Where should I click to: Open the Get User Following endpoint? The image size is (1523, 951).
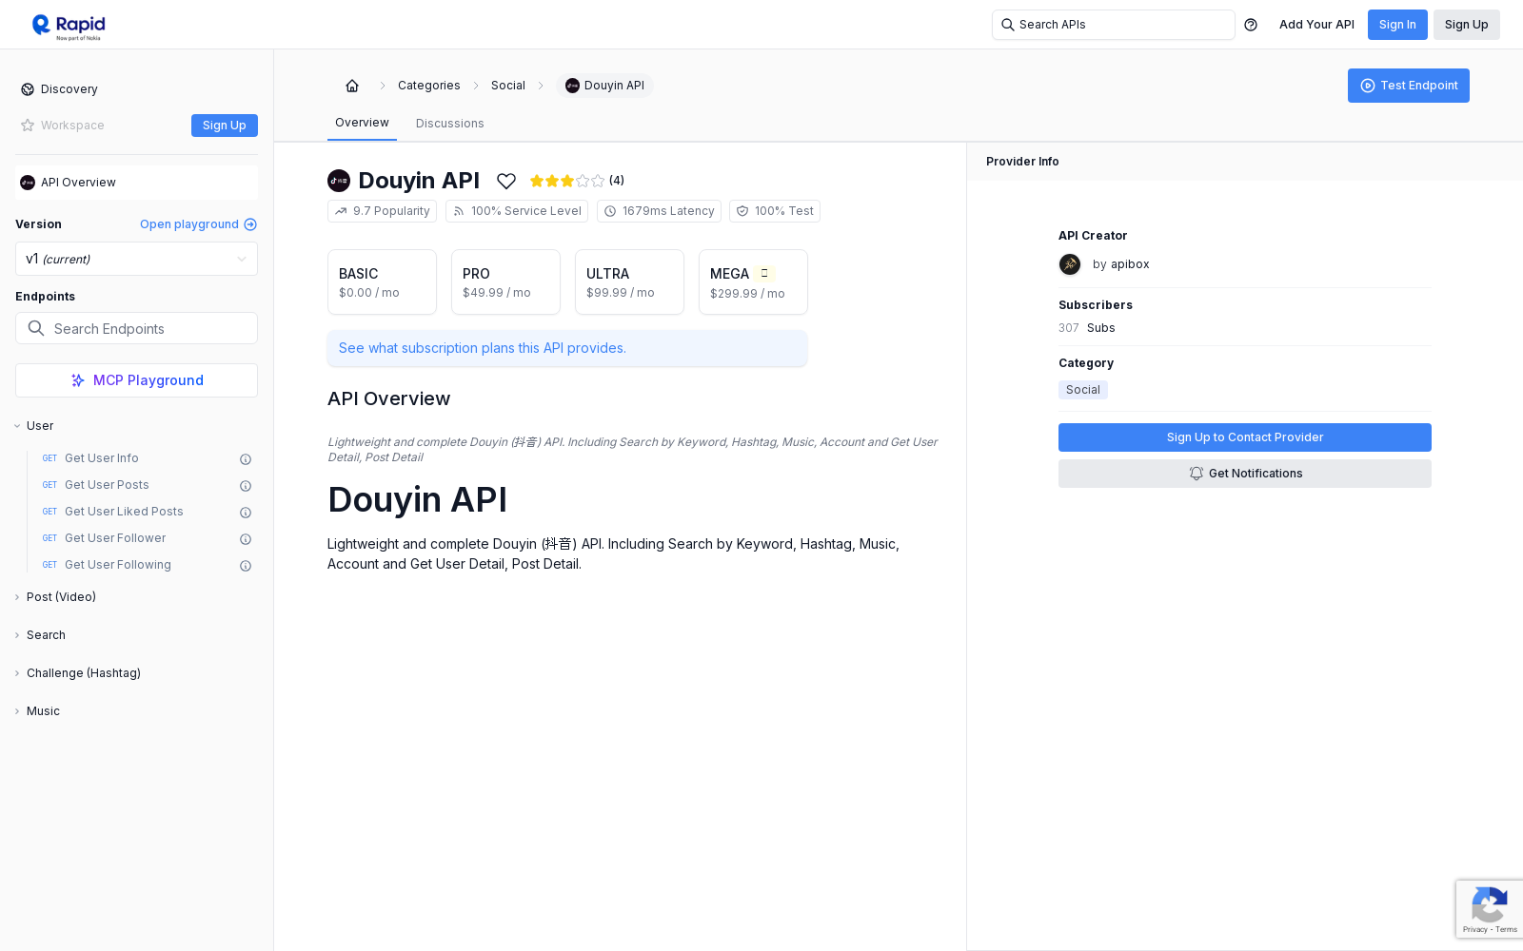(x=118, y=565)
